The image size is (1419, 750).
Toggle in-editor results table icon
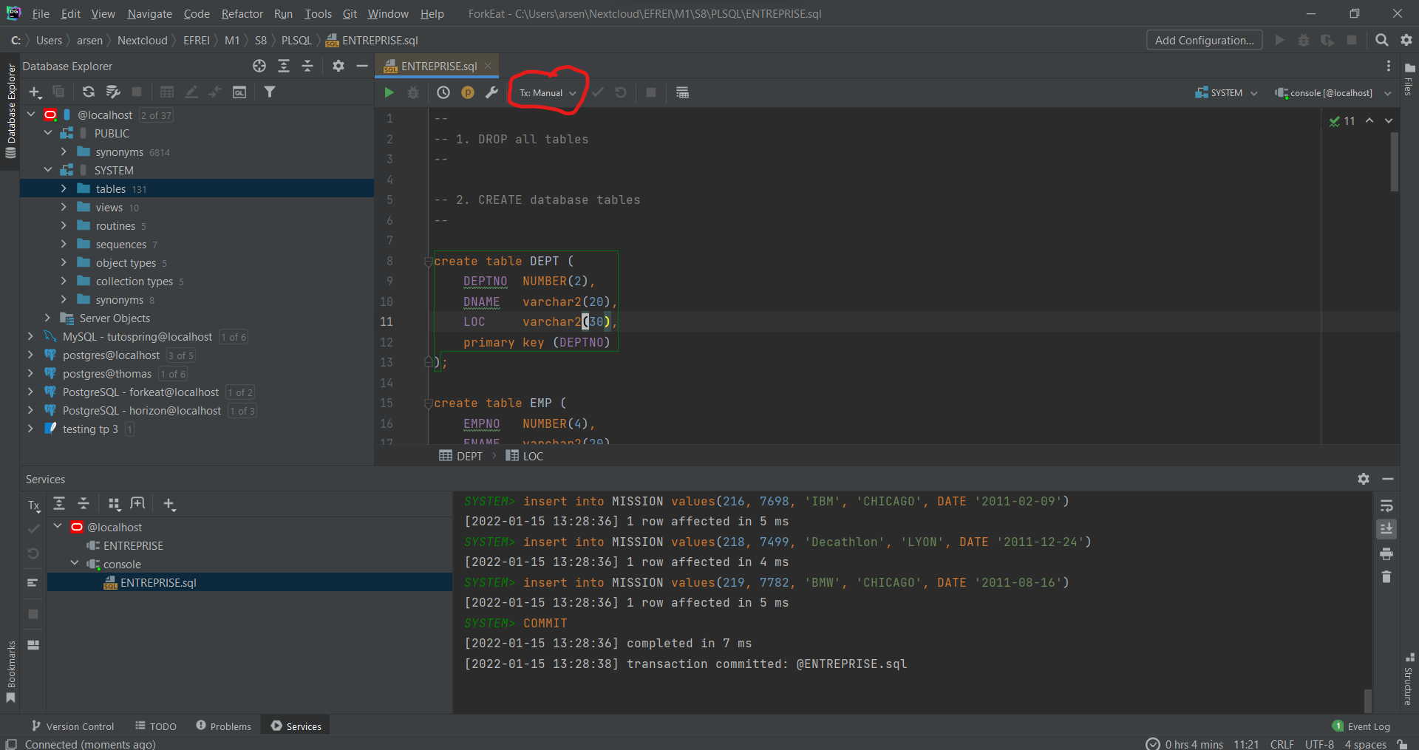(x=682, y=92)
